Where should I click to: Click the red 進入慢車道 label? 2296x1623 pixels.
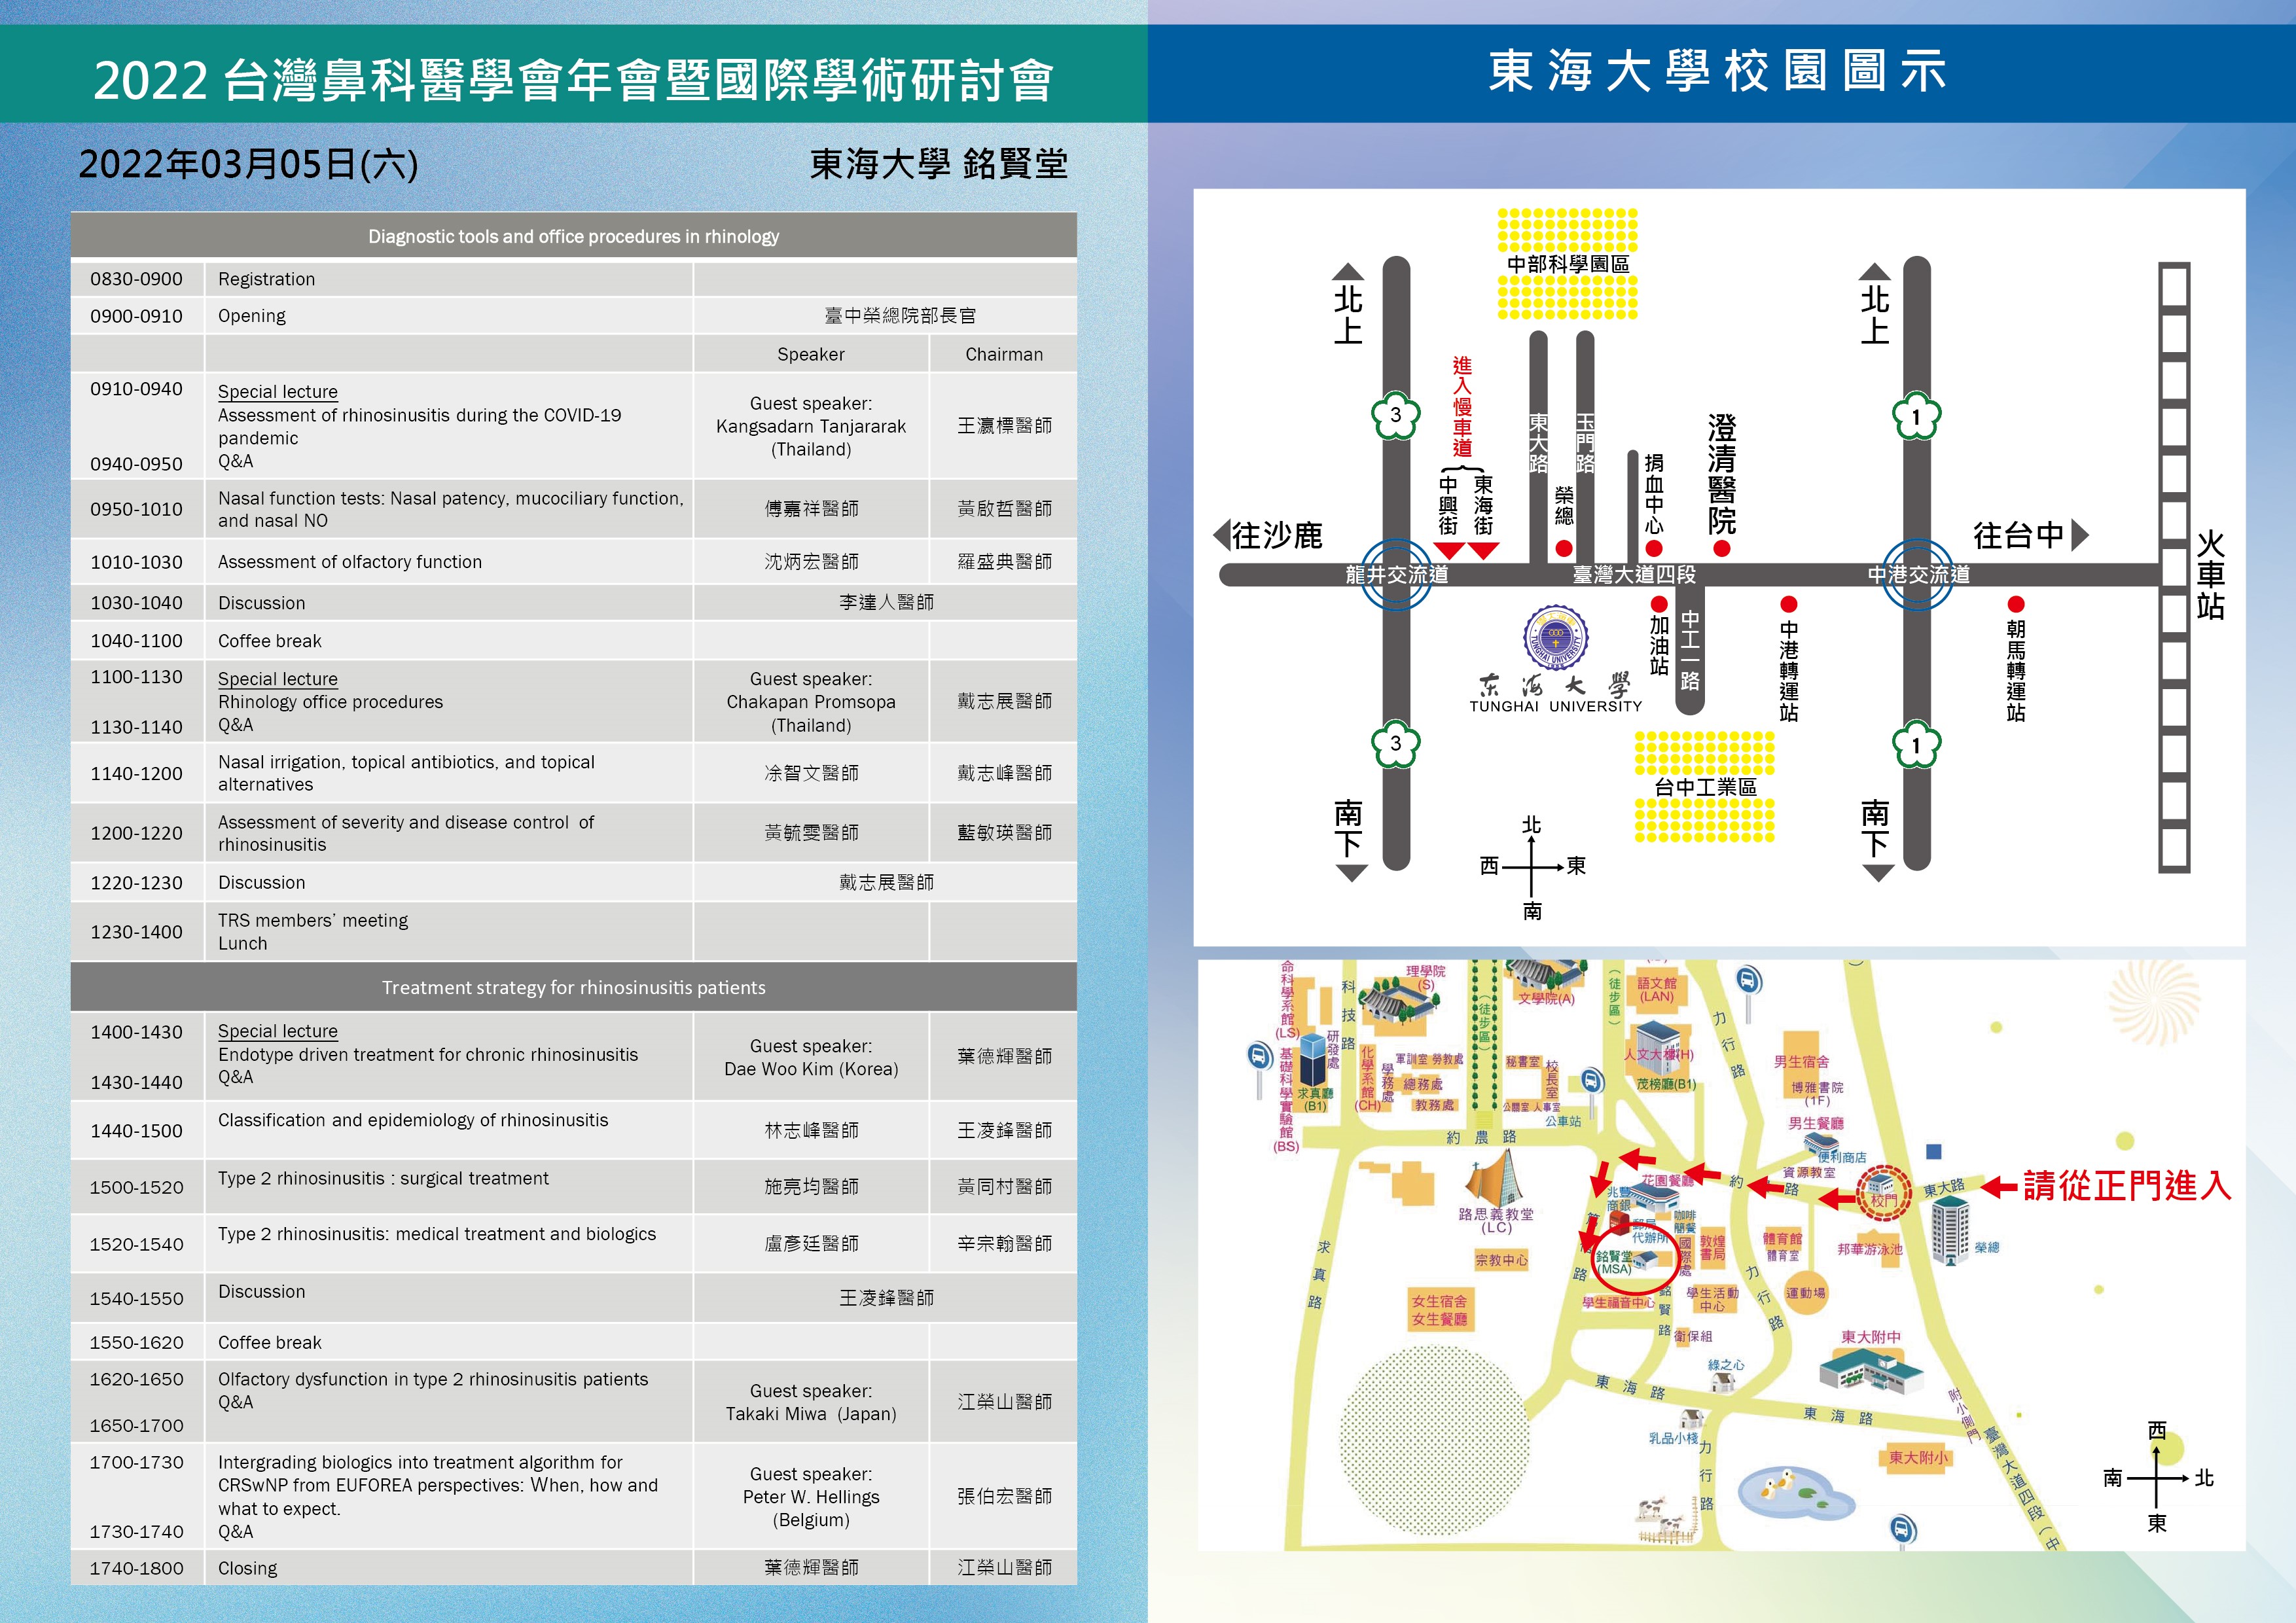click(x=1462, y=406)
